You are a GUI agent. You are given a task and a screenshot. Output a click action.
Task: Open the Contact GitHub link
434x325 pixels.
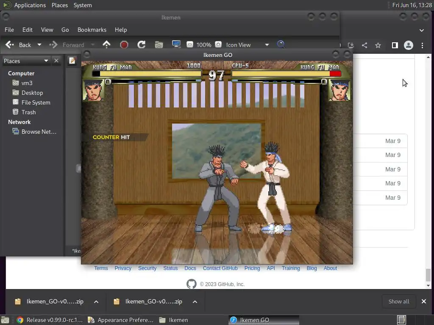coord(220,268)
